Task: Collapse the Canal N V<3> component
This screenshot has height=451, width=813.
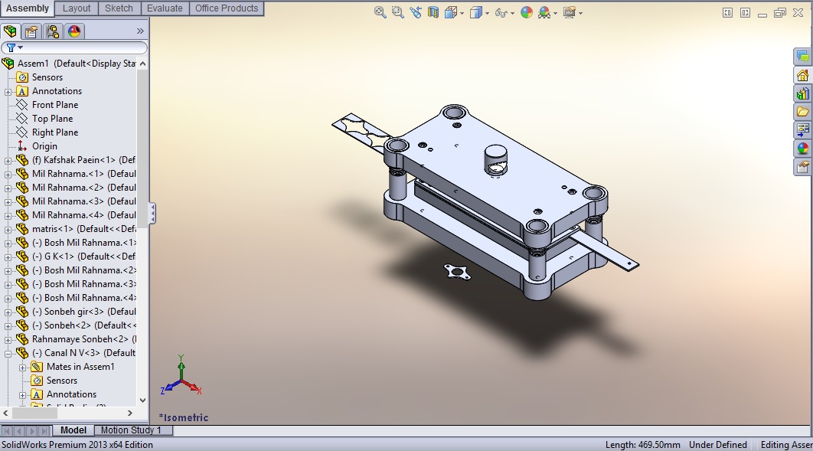Action: pos(8,354)
